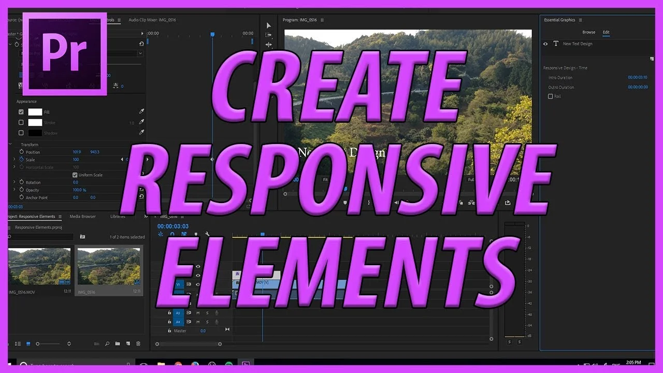
Task: Toggle animation stopwatch for Position
Action: [21, 152]
